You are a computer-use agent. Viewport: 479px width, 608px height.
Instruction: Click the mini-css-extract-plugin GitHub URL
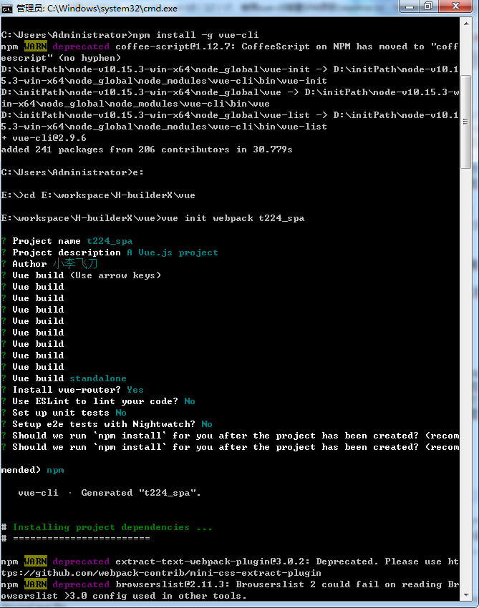(161, 573)
